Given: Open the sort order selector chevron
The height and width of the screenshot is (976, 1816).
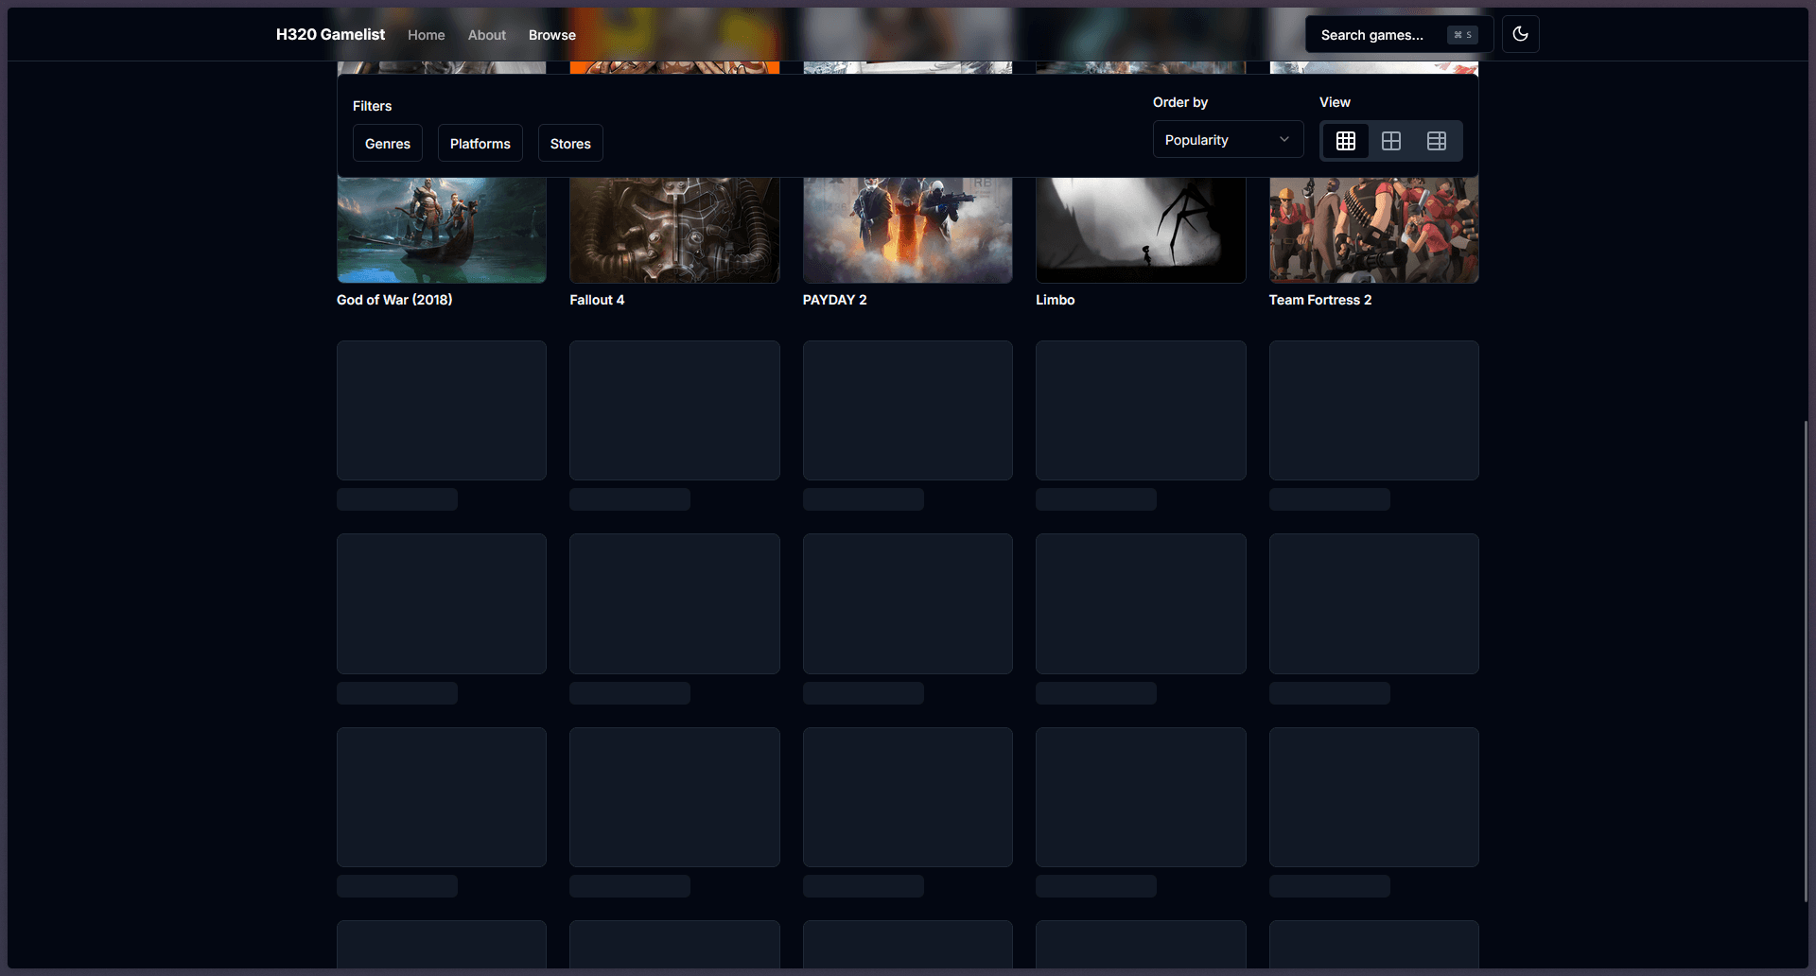Looking at the screenshot, I should [1284, 139].
